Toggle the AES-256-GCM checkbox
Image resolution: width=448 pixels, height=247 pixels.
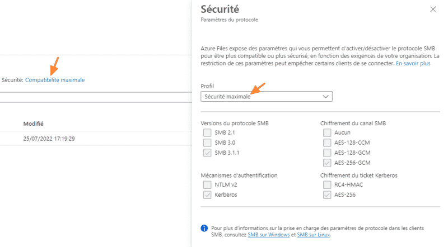pyautogui.click(x=327, y=163)
